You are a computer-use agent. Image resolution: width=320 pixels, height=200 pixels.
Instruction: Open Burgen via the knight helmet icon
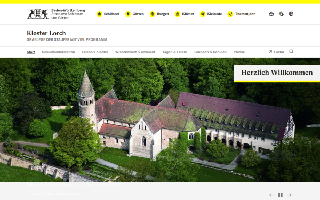(x=153, y=14)
